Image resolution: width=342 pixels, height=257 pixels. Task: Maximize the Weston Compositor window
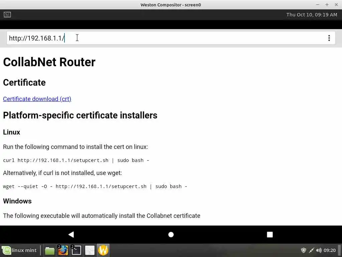pyautogui.click(x=327, y=5)
